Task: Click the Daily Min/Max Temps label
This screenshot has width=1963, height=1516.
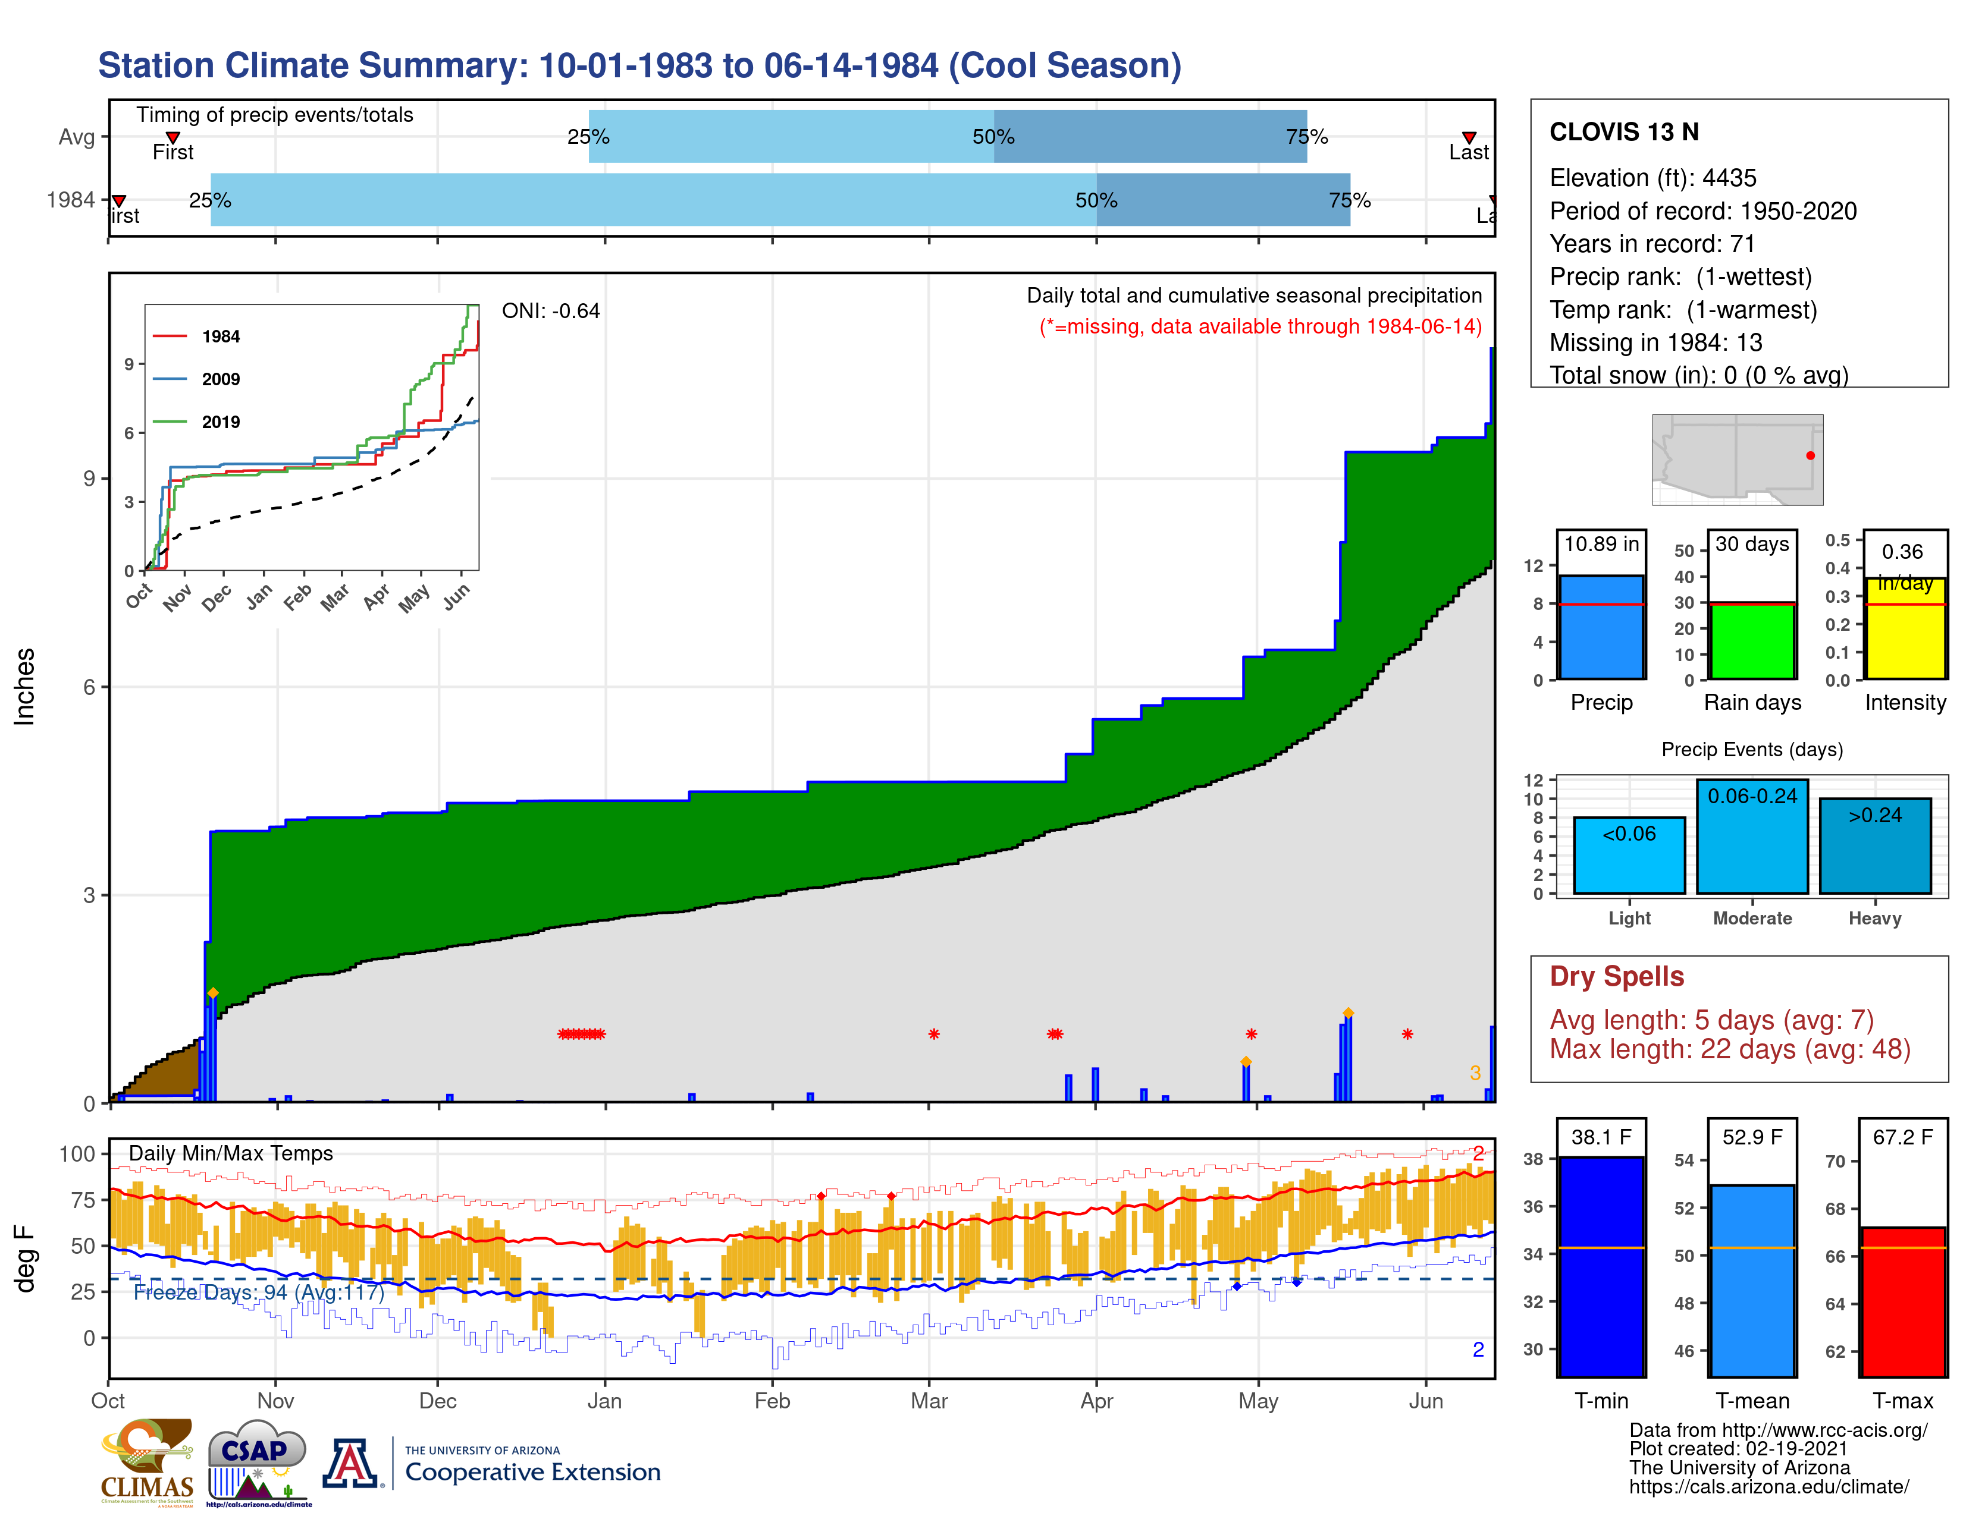Action: (x=230, y=1153)
